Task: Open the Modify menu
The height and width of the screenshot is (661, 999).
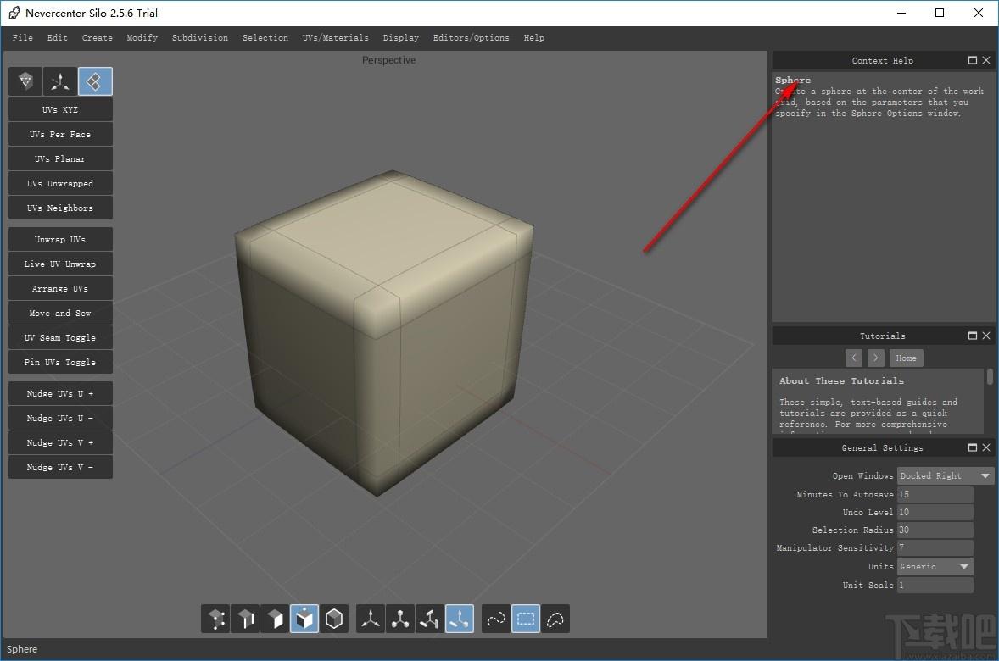Action: tap(142, 37)
